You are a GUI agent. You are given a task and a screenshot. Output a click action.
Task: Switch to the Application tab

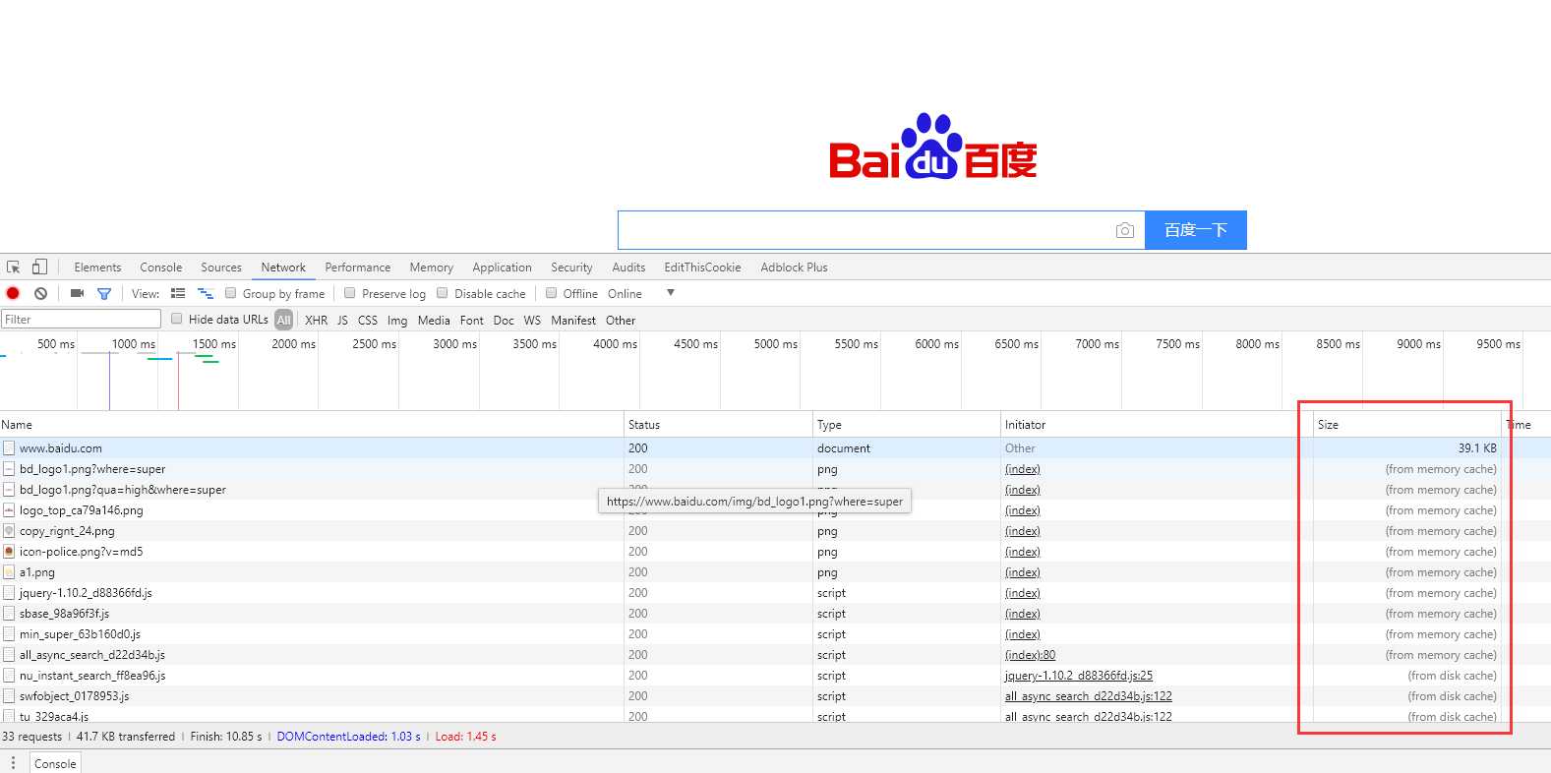[502, 268]
